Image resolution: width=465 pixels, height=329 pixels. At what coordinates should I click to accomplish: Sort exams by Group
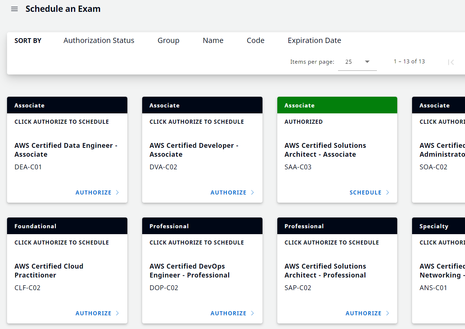pos(168,40)
